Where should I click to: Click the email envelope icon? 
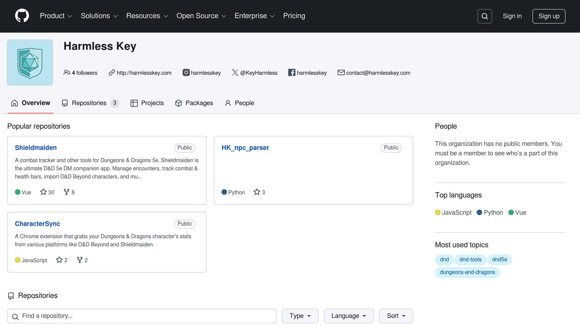(341, 73)
